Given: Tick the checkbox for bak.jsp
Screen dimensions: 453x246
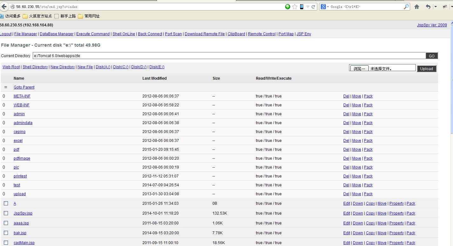Looking at the screenshot, I should (6, 233).
